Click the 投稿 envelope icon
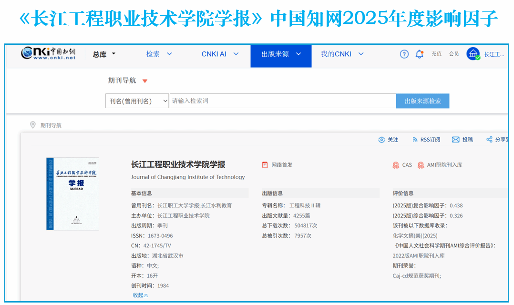This screenshot has height=305, width=514. coord(455,140)
